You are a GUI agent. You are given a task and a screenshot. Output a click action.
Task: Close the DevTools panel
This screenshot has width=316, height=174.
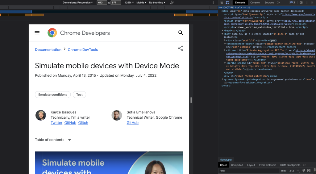[312, 2]
